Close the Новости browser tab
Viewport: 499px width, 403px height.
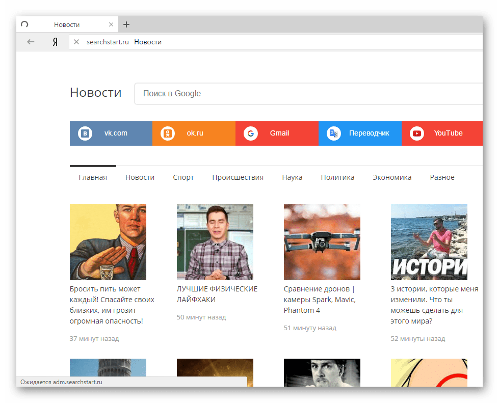pyautogui.click(x=111, y=24)
